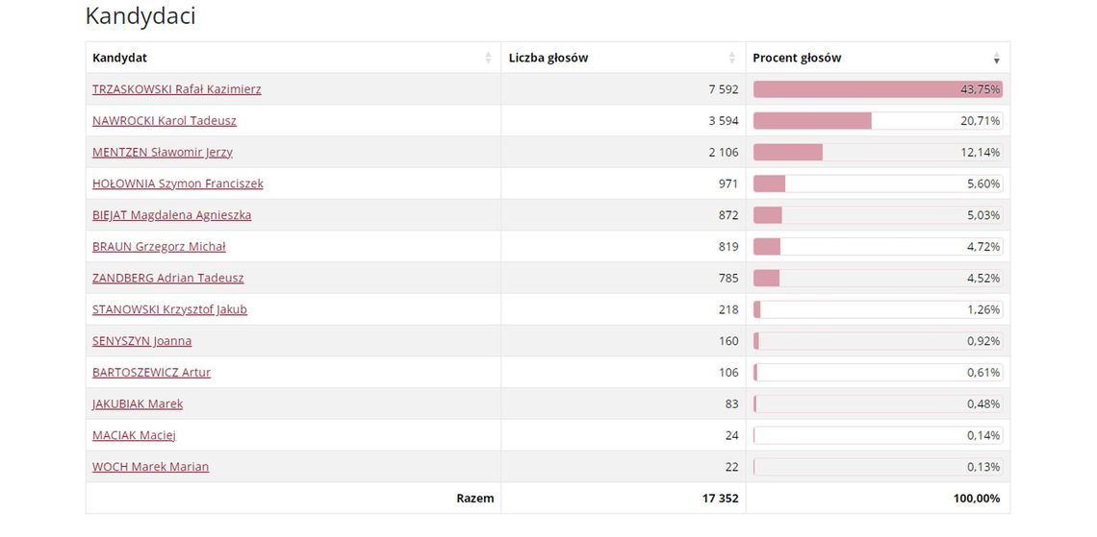This screenshot has height=537, width=1097.
Task: Sort table by Kandydat column arrows
Action: pyautogui.click(x=488, y=59)
